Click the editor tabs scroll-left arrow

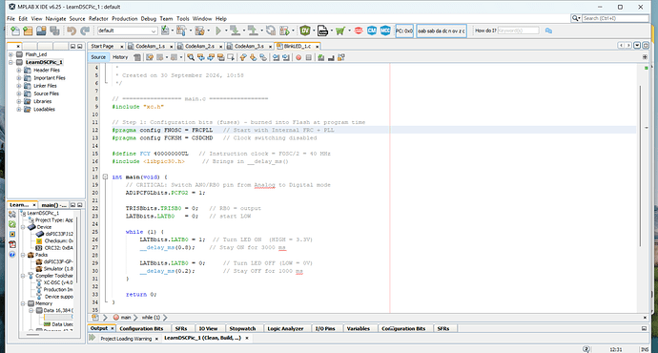(621, 46)
